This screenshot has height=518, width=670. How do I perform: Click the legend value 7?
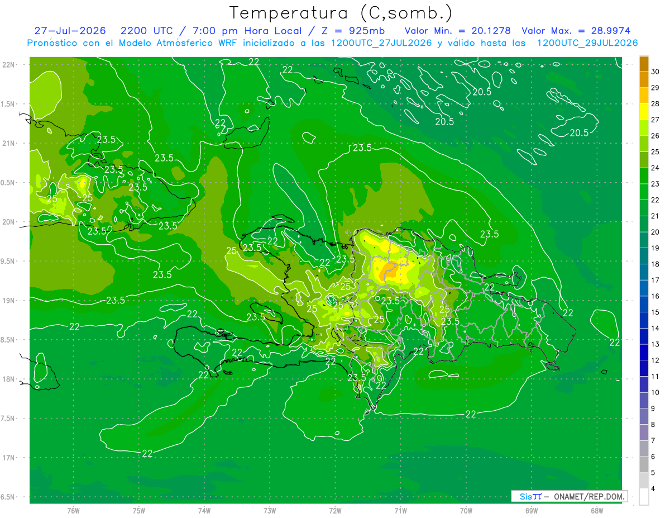click(x=654, y=440)
